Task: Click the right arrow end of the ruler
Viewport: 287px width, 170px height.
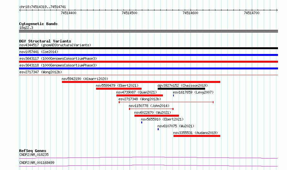Action: [x=277, y=10]
